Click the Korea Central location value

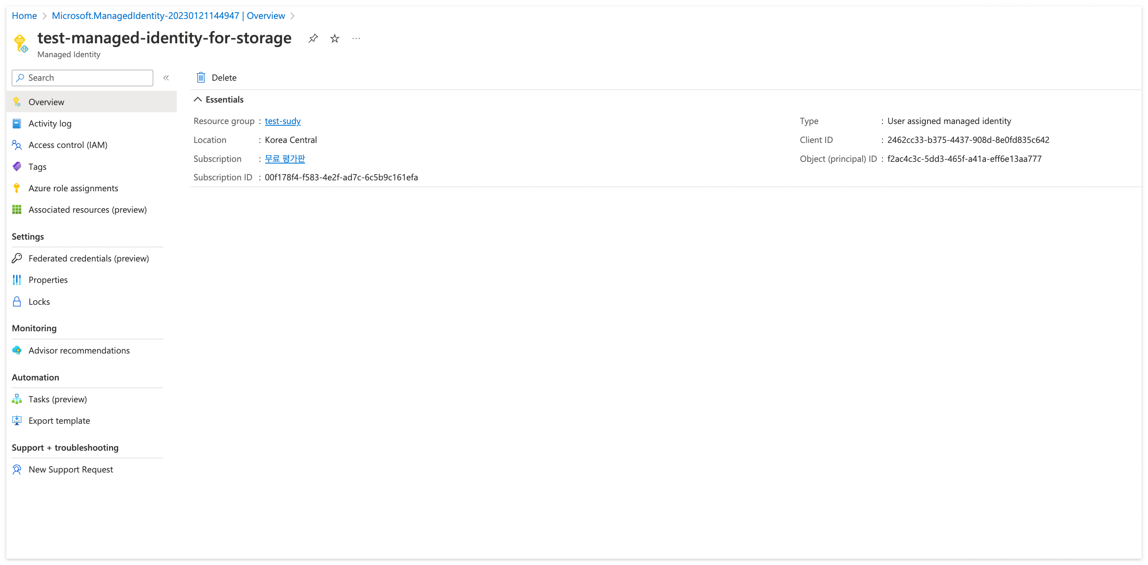click(x=290, y=140)
